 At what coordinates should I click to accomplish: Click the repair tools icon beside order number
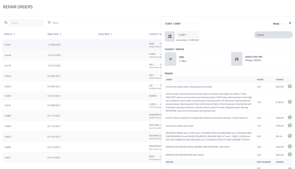pos(170,36)
